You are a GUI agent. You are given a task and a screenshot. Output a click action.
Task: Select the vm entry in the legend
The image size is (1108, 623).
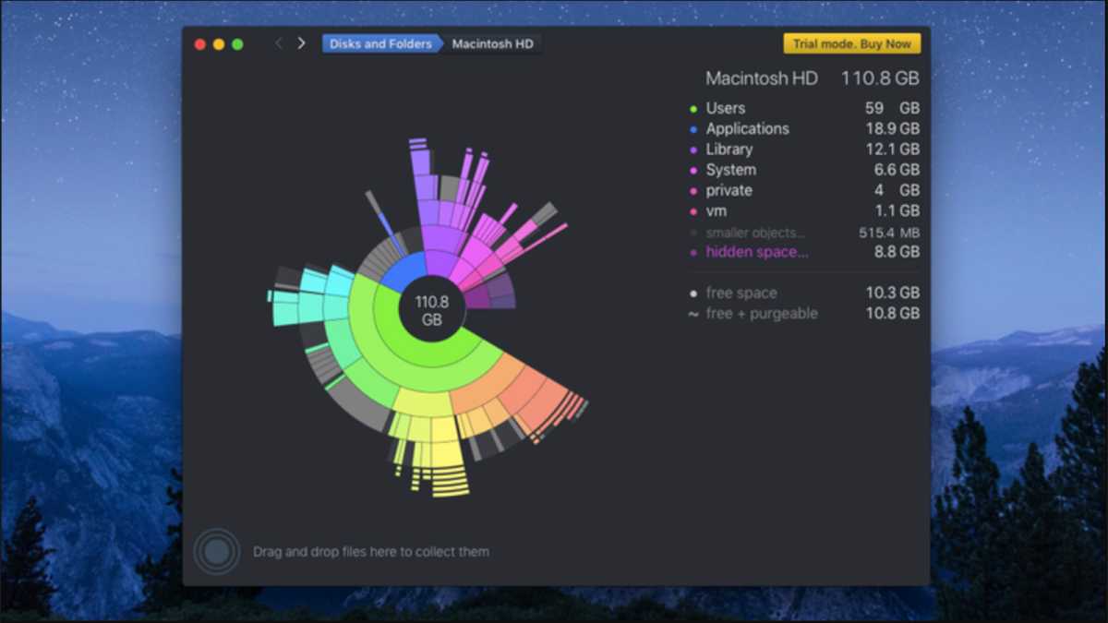click(716, 210)
